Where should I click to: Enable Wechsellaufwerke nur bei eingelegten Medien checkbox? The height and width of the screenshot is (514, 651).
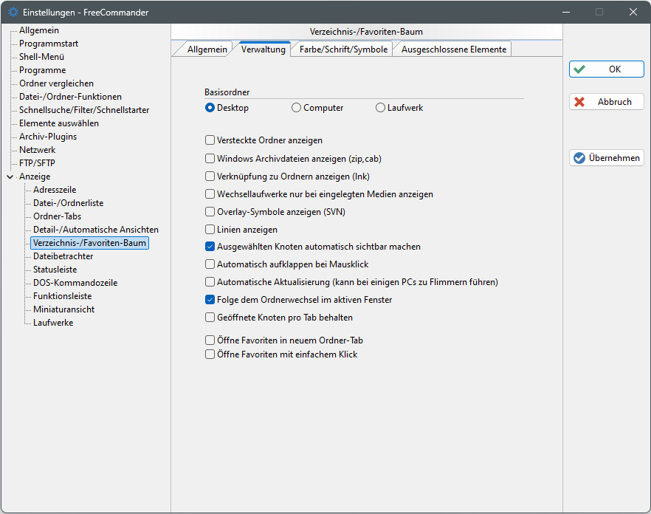click(210, 194)
